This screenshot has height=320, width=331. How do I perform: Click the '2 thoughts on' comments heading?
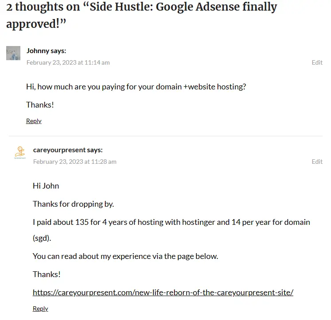click(142, 15)
